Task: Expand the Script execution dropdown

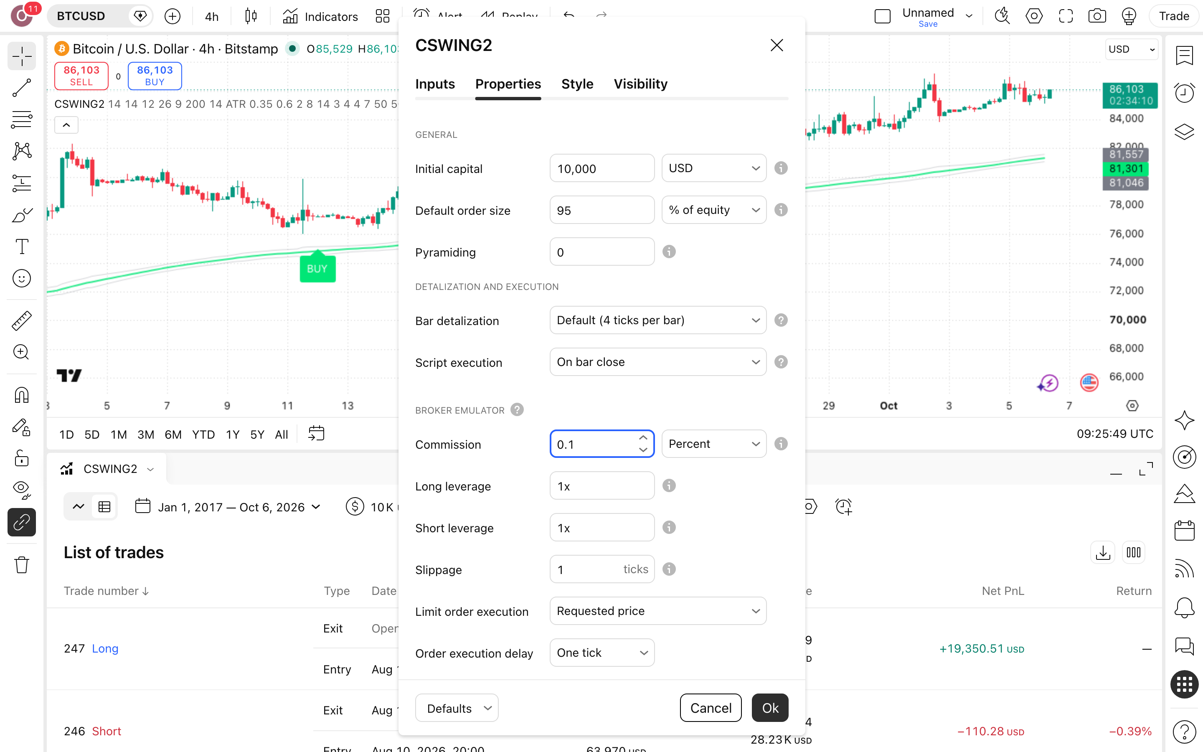Action: [x=657, y=362]
